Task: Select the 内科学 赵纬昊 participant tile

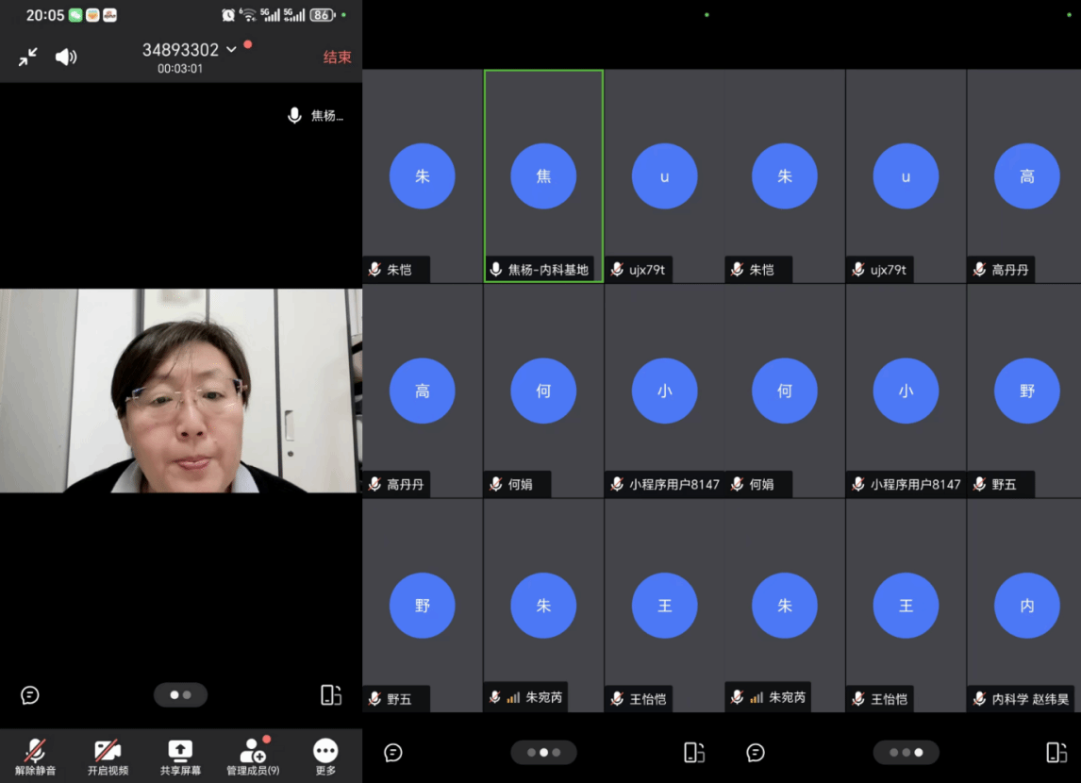Action: [x=1026, y=606]
